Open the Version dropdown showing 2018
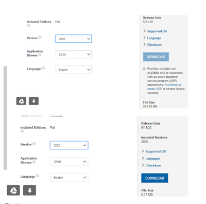206x204 pixels. [x=74, y=39]
